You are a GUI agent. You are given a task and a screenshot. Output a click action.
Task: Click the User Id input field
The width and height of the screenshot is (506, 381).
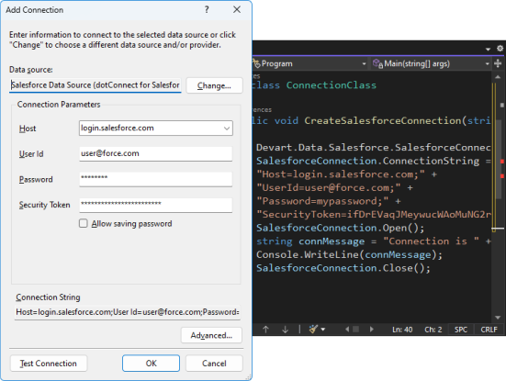click(155, 153)
